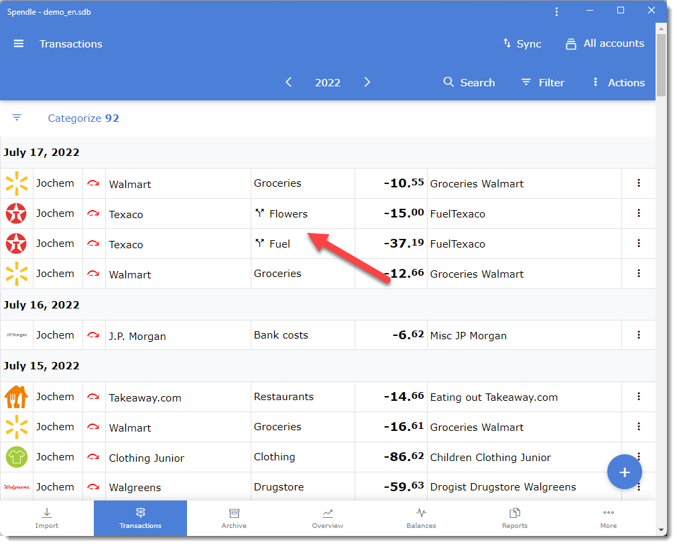Go to next year with right chevron
677x546 pixels.
[x=367, y=82]
